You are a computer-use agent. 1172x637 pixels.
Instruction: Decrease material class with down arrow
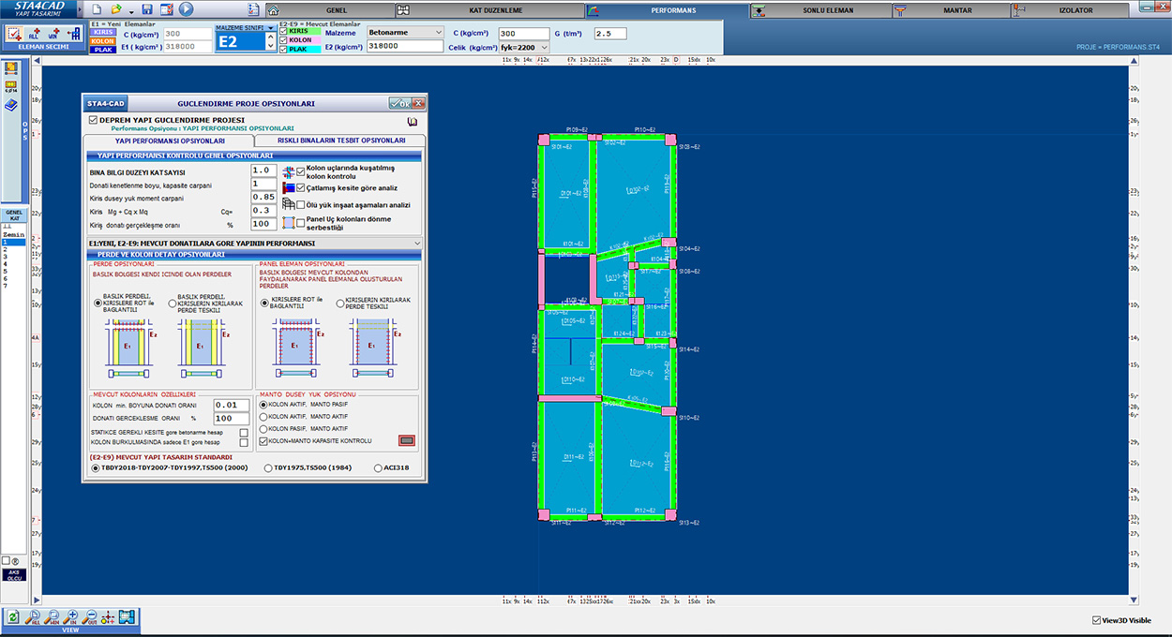(271, 47)
